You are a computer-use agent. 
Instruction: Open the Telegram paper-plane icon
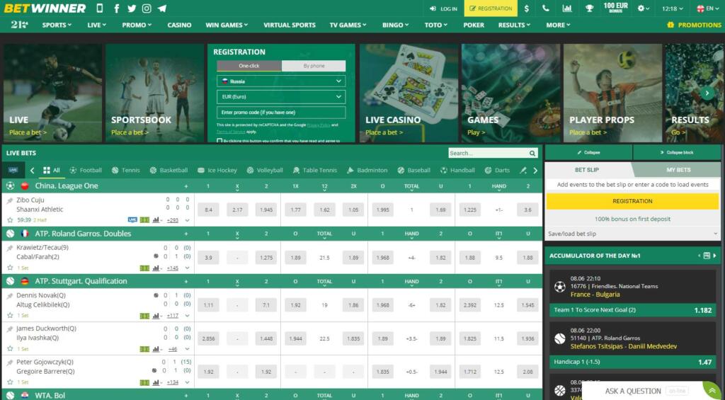162,8
